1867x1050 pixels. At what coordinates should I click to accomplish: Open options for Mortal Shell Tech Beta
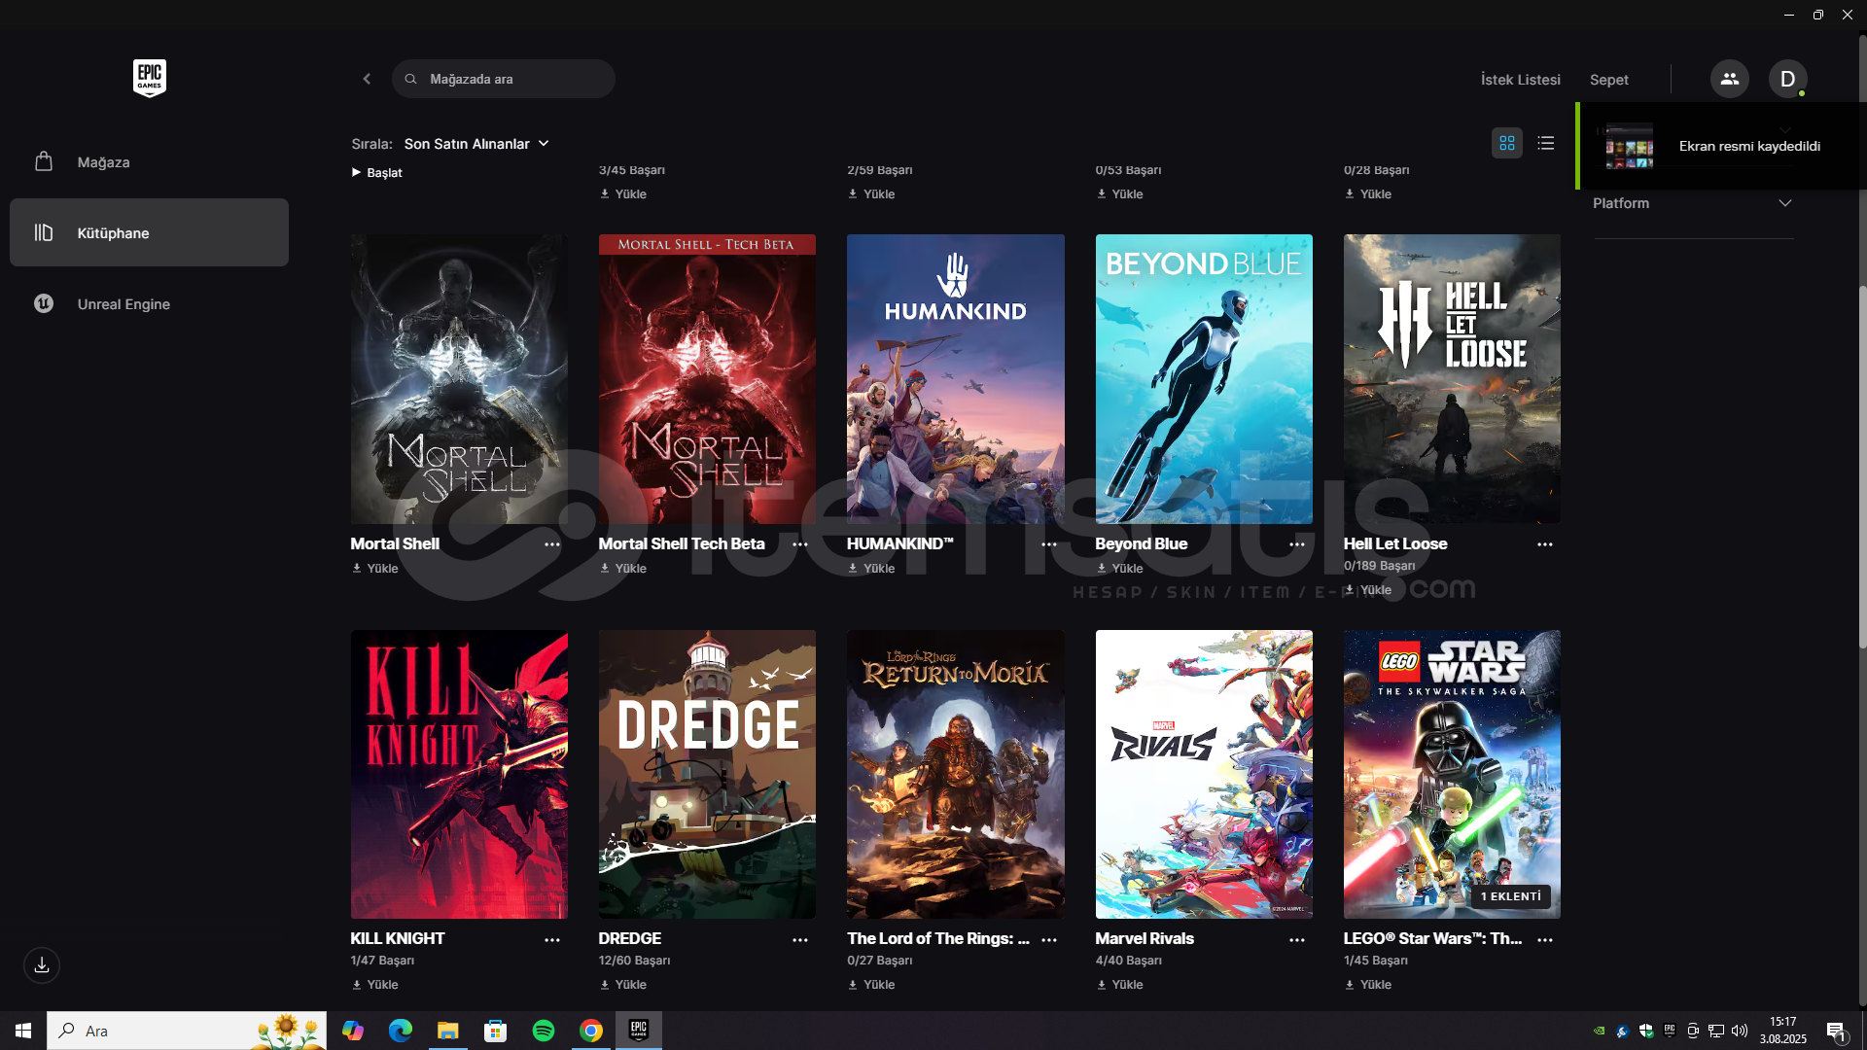(800, 544)
